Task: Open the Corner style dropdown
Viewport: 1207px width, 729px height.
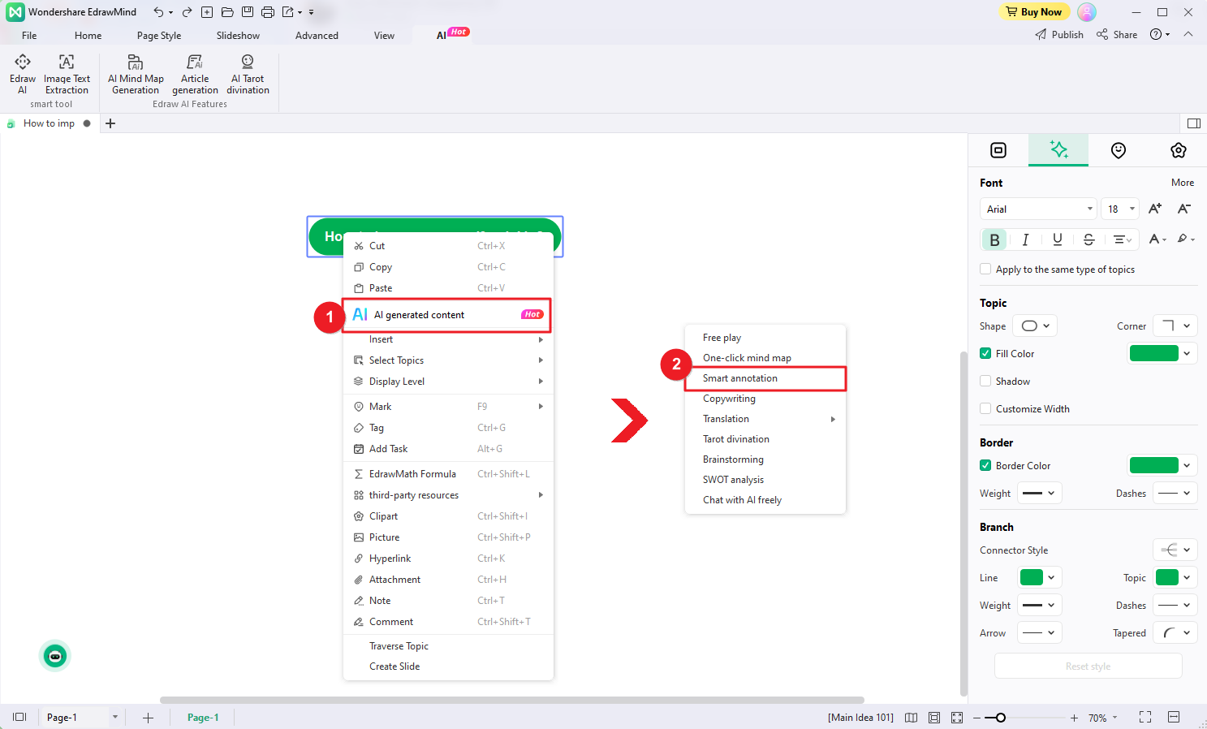Action: (1175, 326)
